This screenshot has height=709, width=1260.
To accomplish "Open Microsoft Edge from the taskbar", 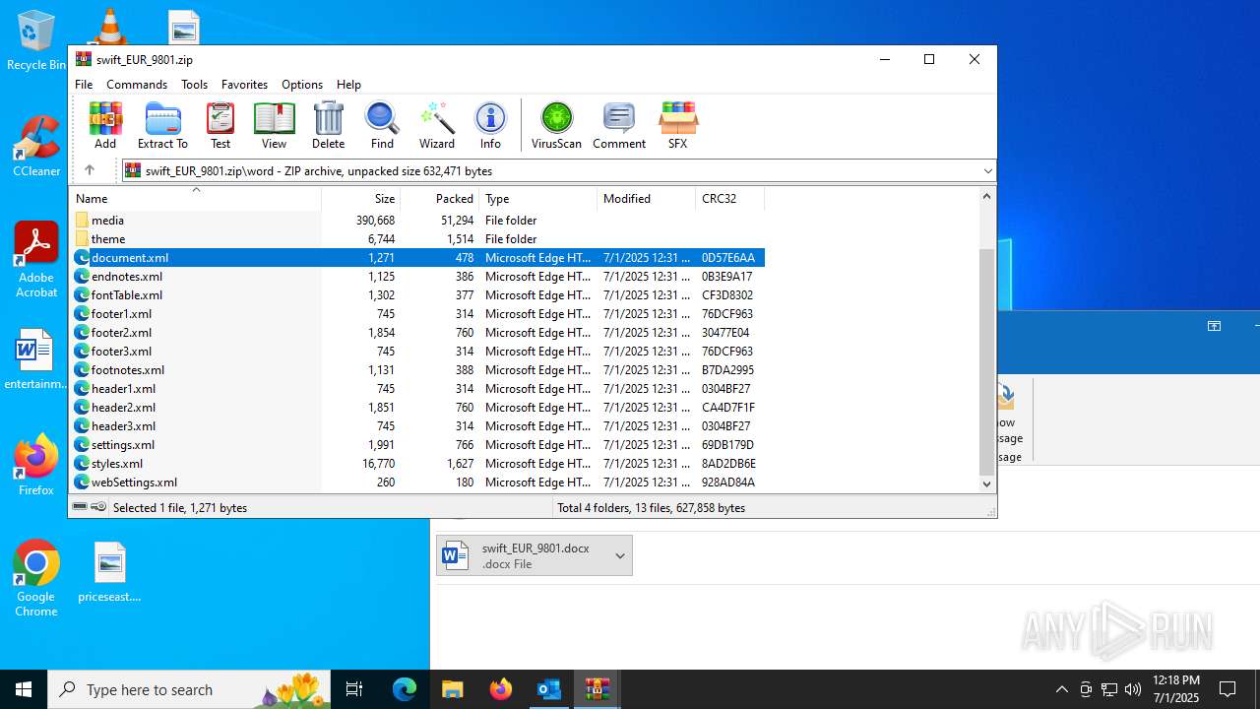I will click(x=405, y=689).
